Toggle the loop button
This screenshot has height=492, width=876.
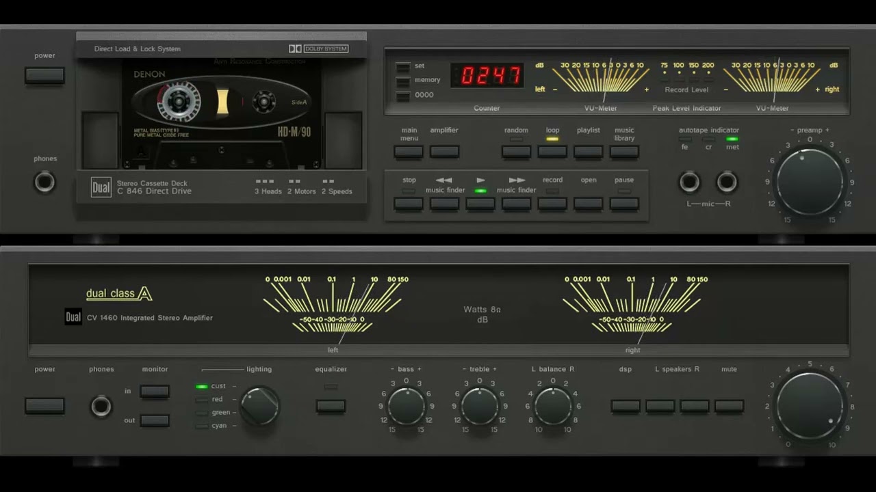click(x=552, y=152)
